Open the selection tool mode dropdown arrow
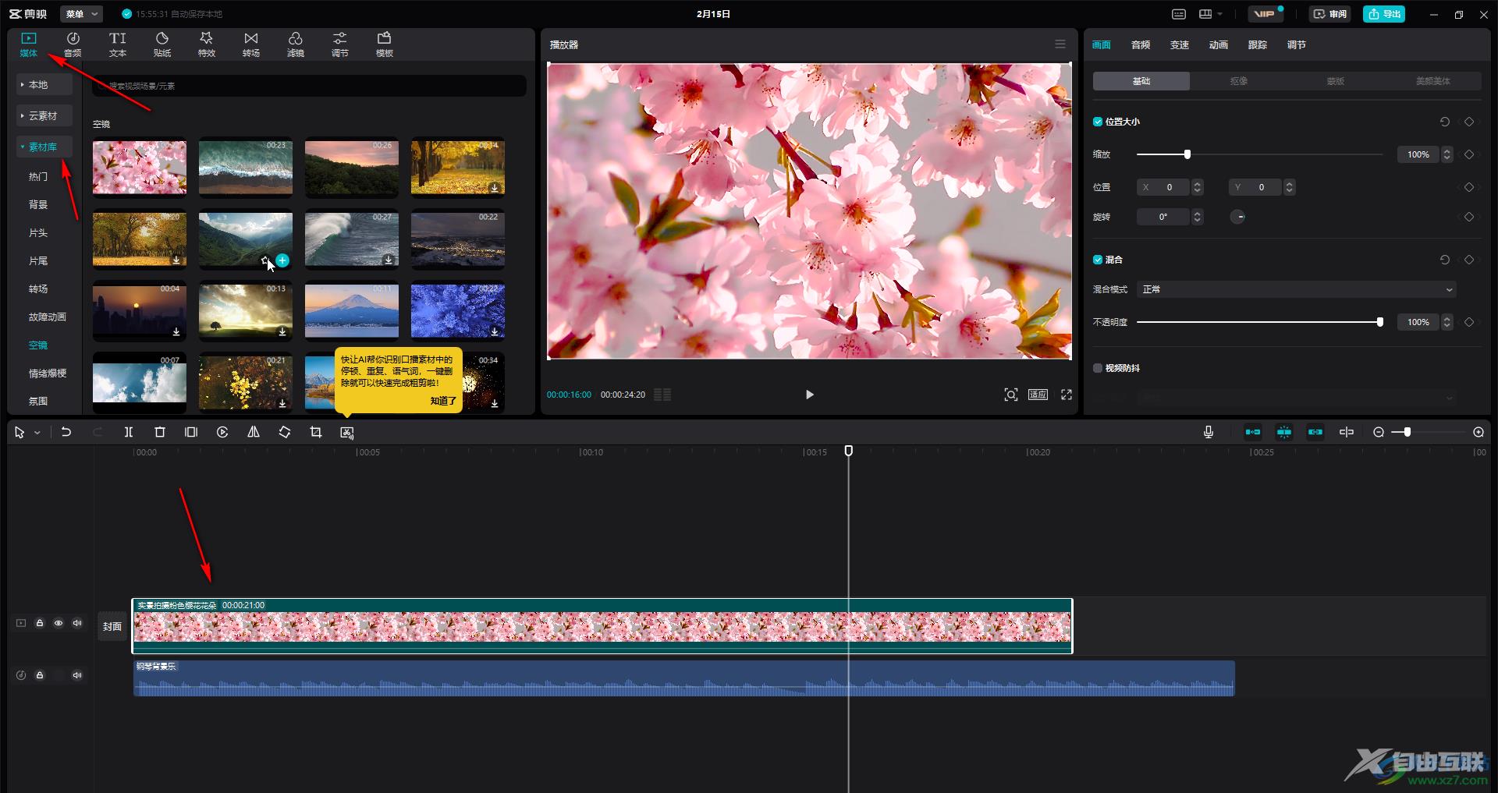The width and height of the screenshot is (1498, 793). [37, 433]
